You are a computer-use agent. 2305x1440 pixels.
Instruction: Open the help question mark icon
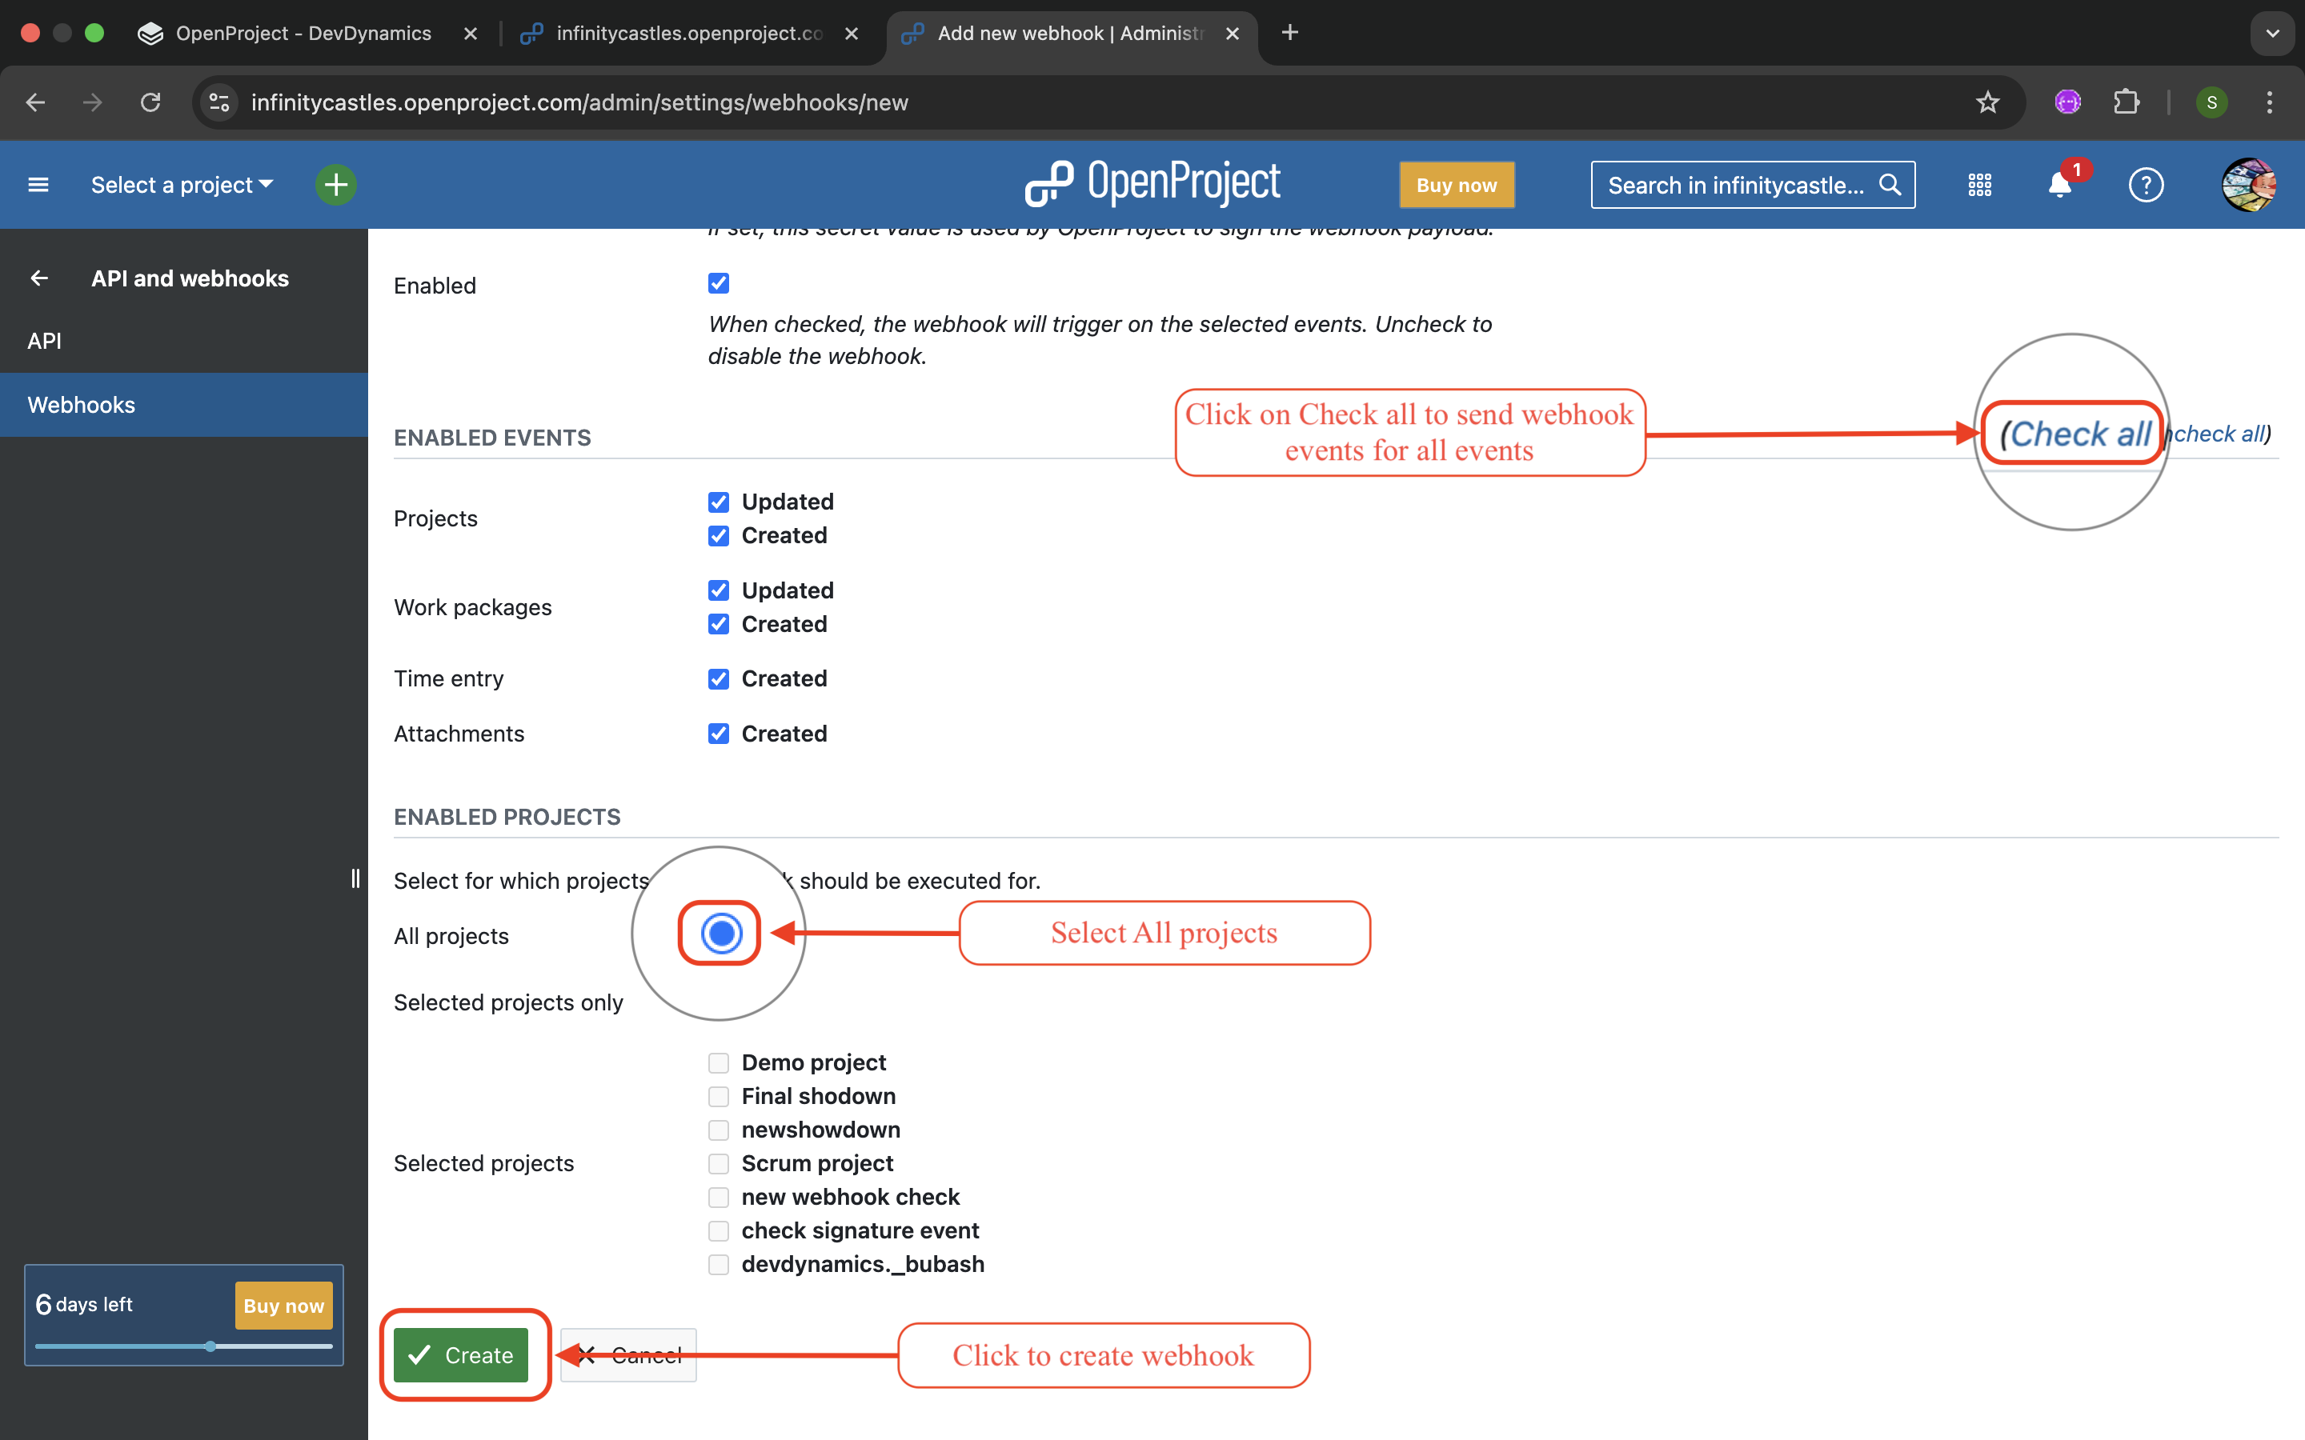point(2145,185)
